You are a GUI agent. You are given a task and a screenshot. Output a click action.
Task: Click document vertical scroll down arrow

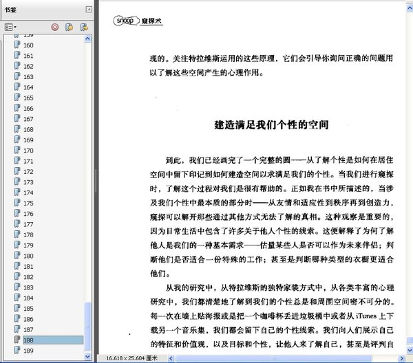(x=410, y=351)
